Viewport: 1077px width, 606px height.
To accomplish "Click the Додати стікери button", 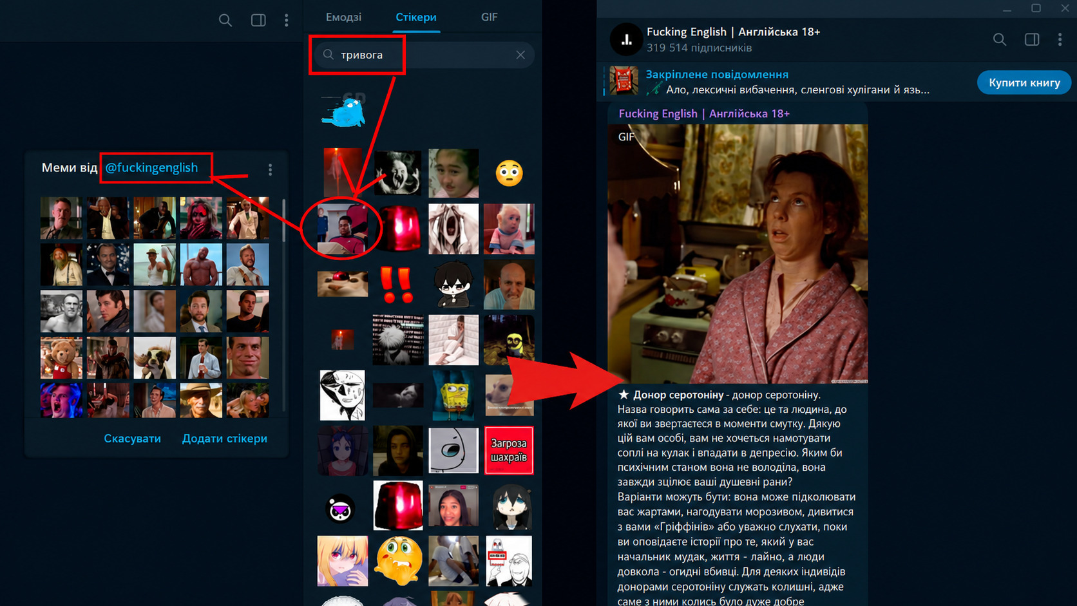I will click(224, 439).
